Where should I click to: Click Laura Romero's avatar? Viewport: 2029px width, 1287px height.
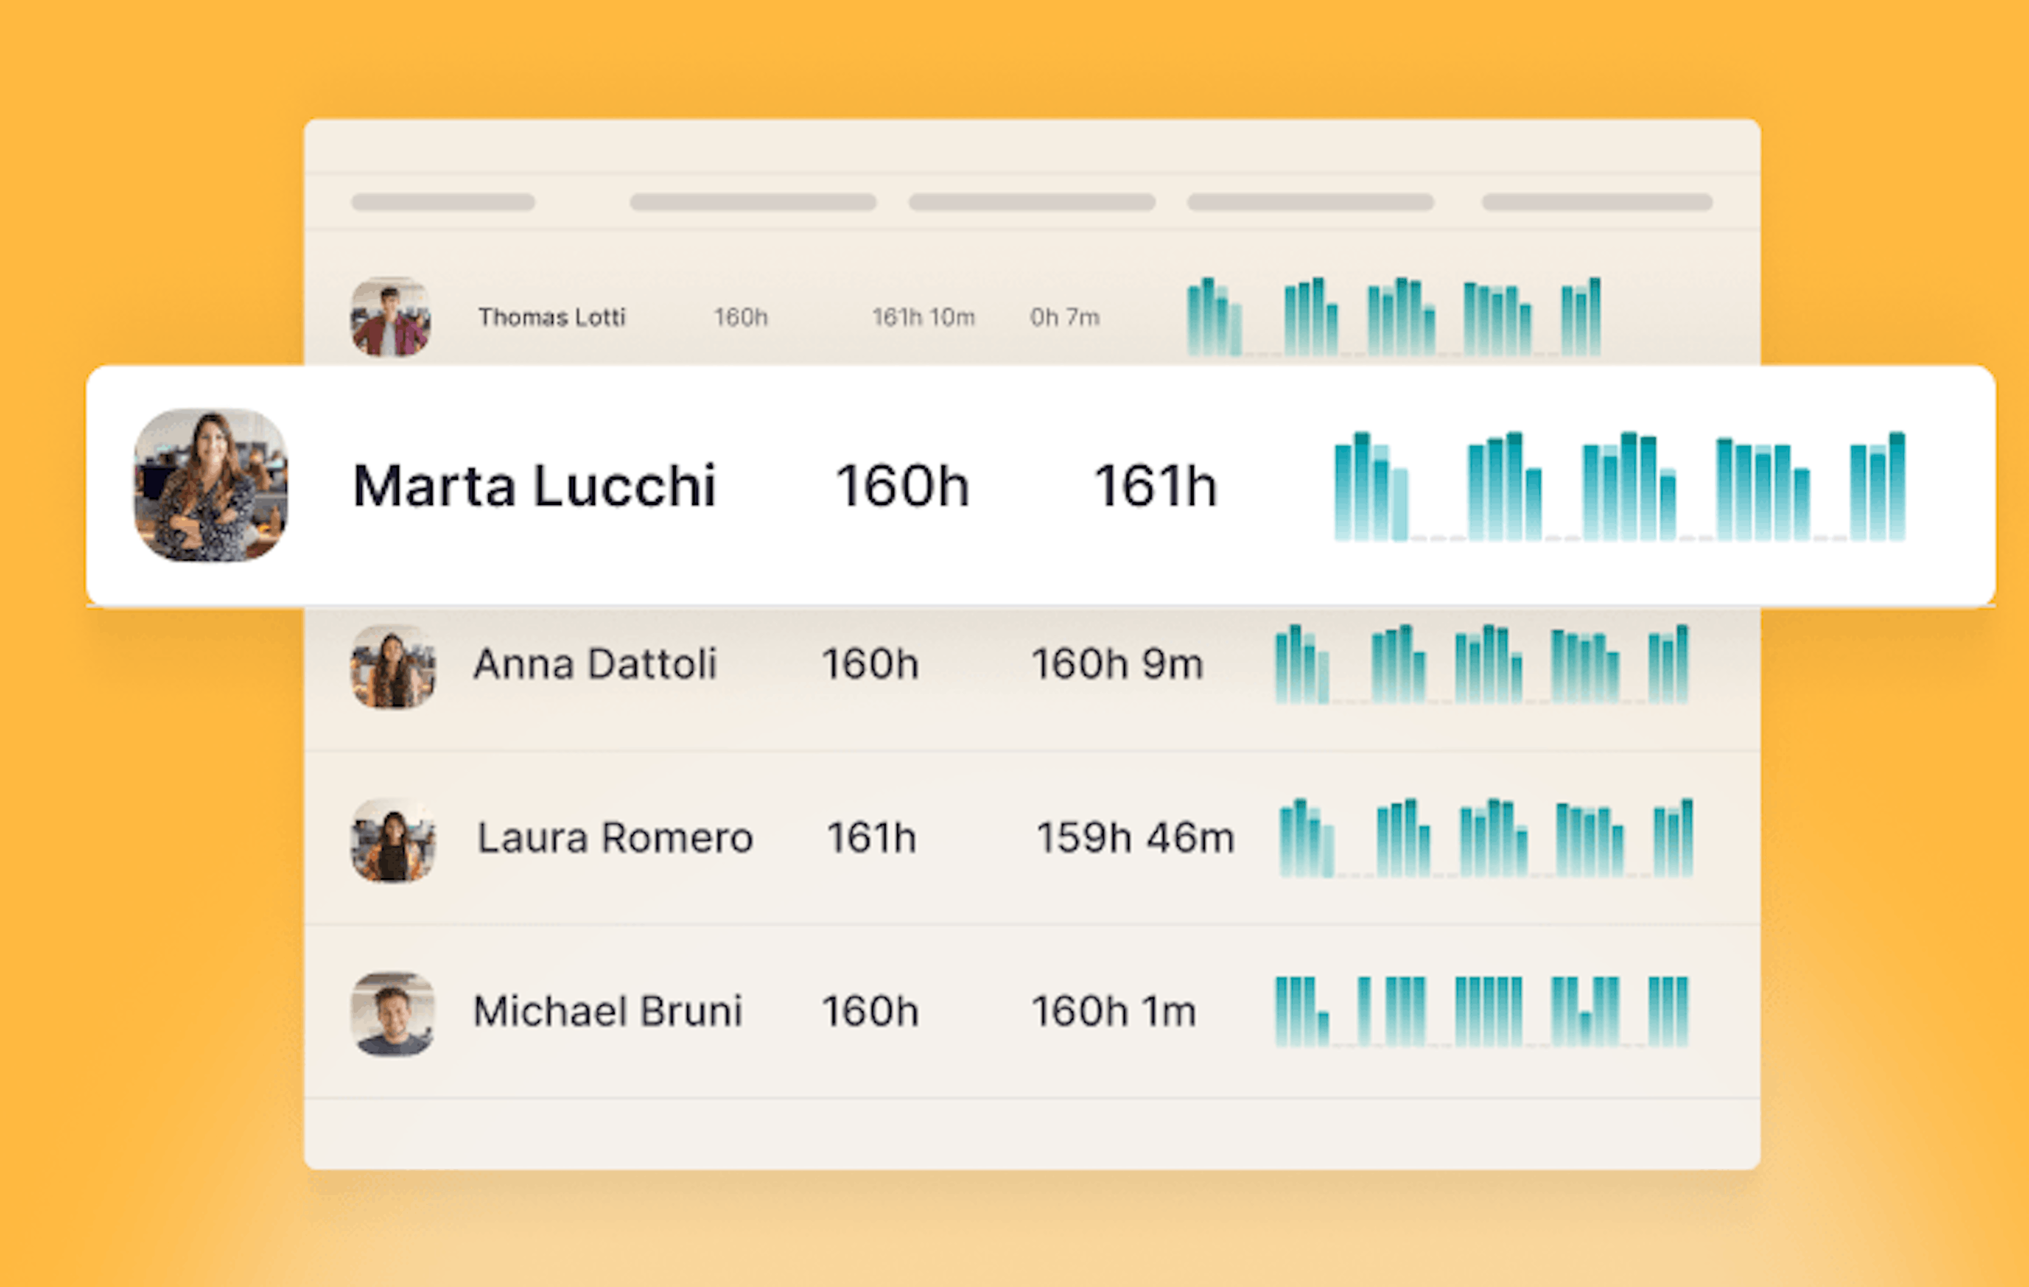pos(394,840)
